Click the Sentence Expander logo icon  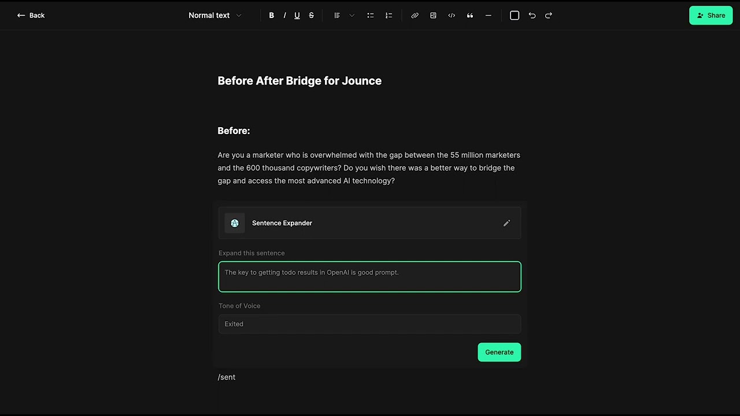point(235,223)
